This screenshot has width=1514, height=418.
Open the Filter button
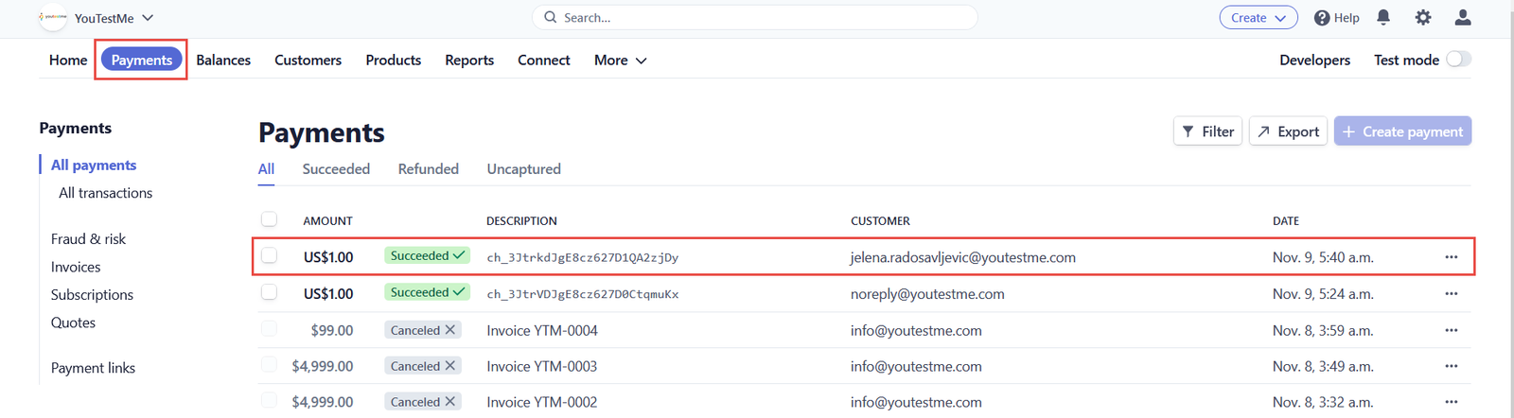(x=1207, y=131)
